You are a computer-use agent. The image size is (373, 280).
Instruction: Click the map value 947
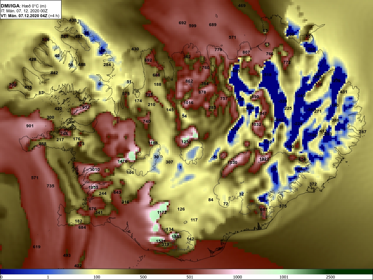click(x=263, y=113)
